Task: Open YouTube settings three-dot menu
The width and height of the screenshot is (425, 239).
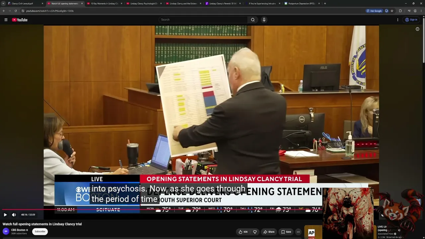Action: 398,20
